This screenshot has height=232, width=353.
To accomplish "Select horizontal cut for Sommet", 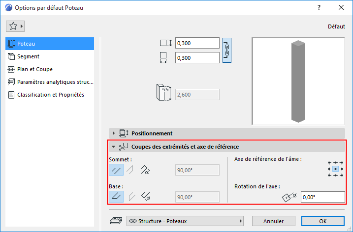I will click(116, 170).
